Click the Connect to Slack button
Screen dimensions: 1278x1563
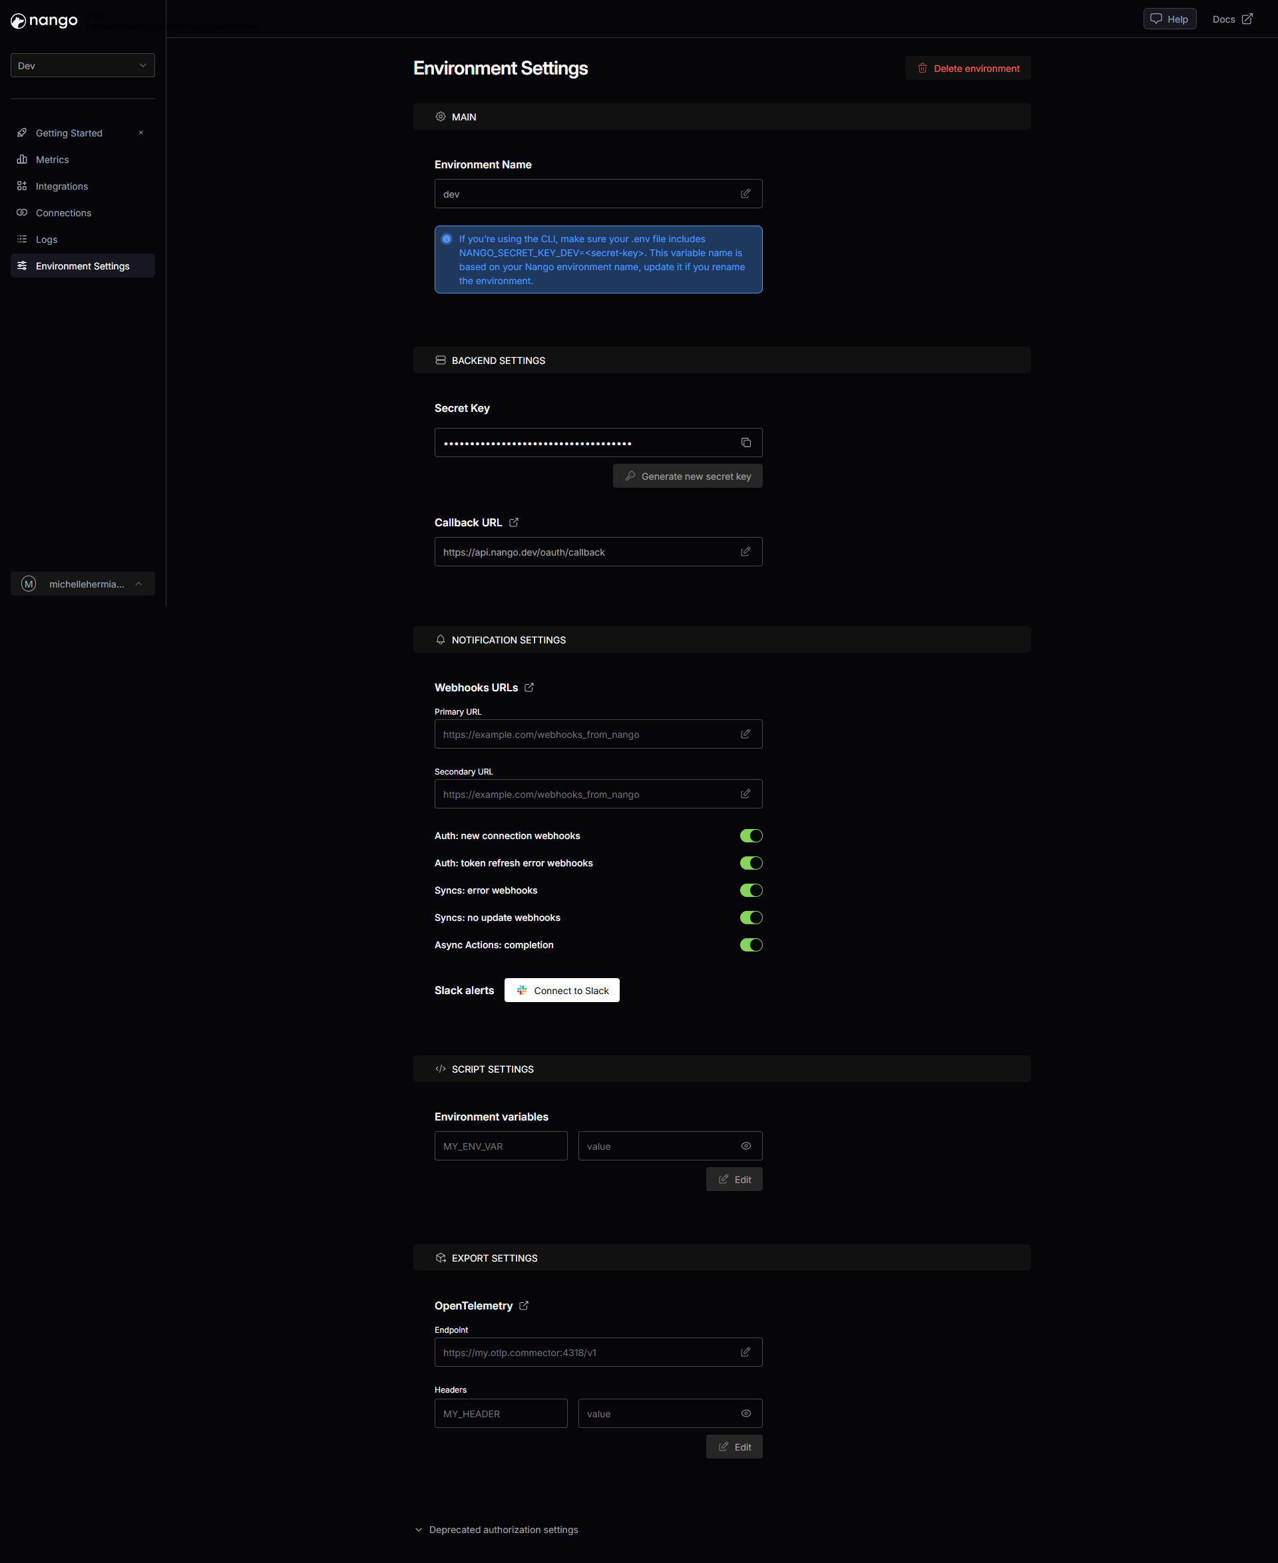tap(561, 991)
